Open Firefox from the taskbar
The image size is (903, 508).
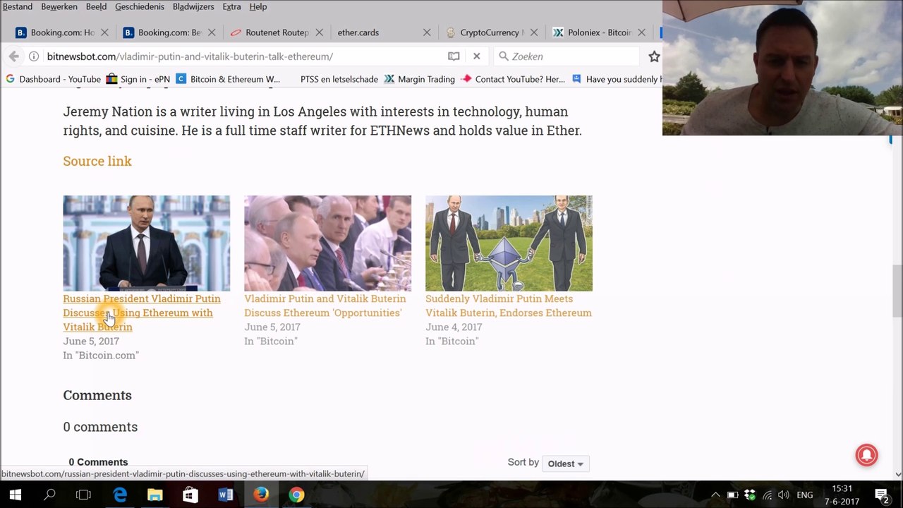tap(261, 495)
